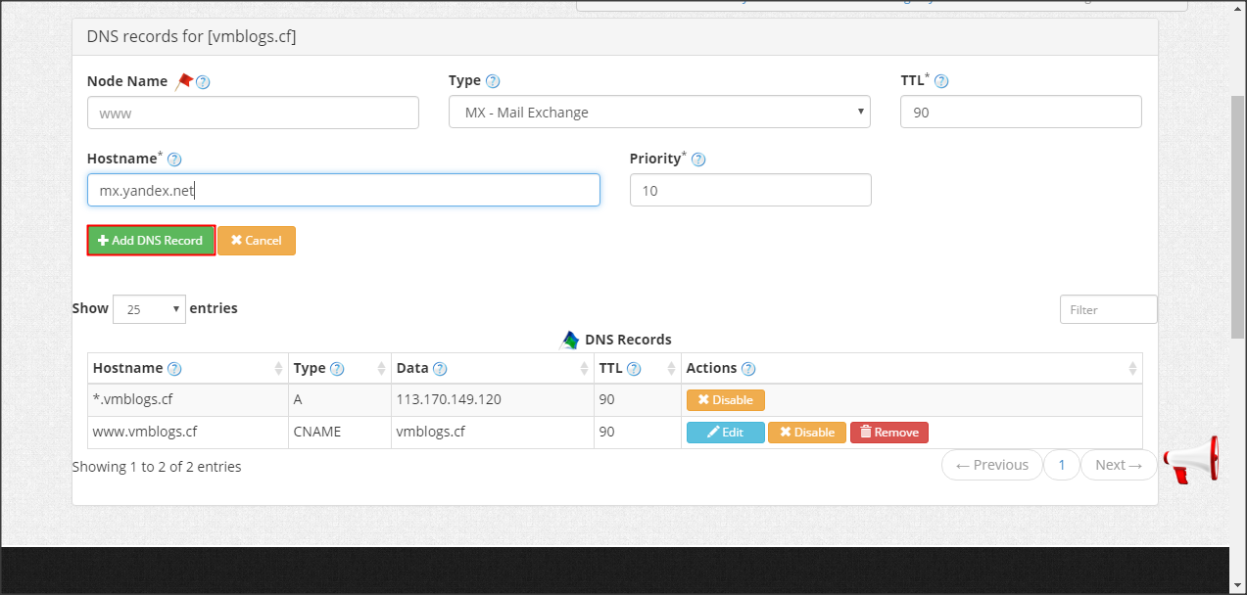Open the record Type dropdown
The height and width of the screenshot is (595, 1247).
click(659, 113)
